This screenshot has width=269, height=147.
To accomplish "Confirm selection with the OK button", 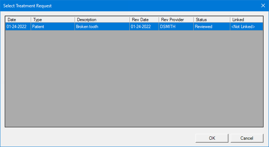I will point(212,138).
